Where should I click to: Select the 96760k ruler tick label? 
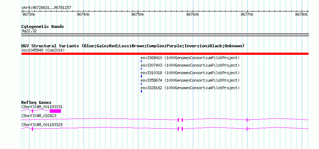192,15
